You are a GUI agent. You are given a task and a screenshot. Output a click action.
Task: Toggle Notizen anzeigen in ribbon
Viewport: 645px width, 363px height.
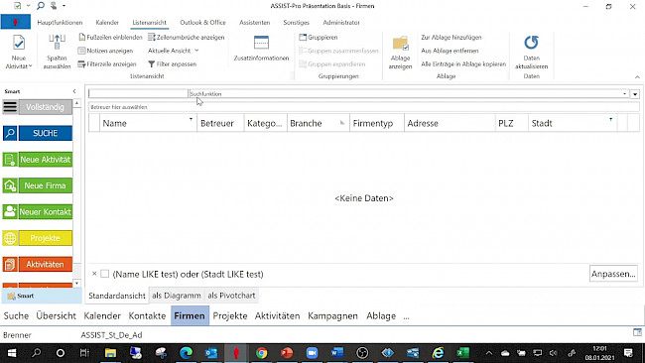click(106, 51)
